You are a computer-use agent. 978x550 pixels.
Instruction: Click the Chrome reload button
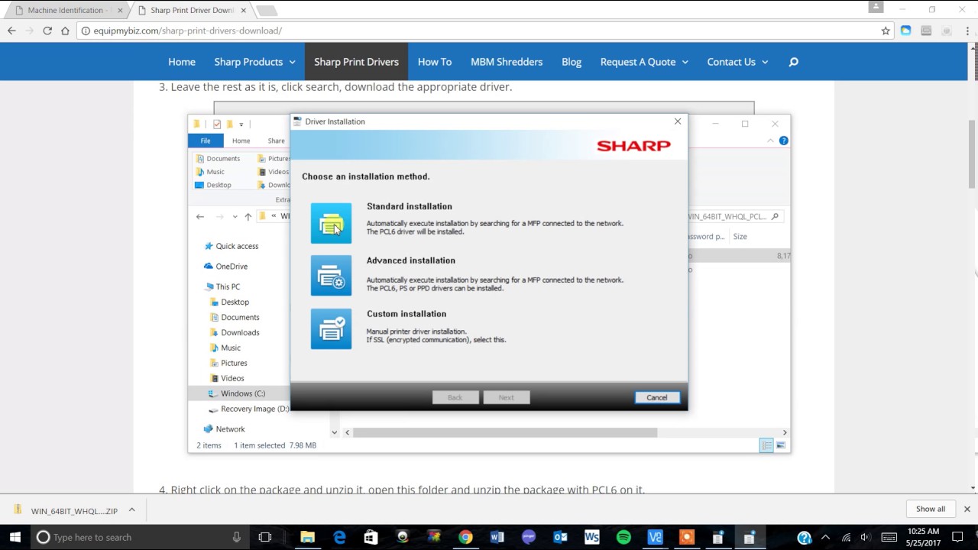(x=47, y=31)
